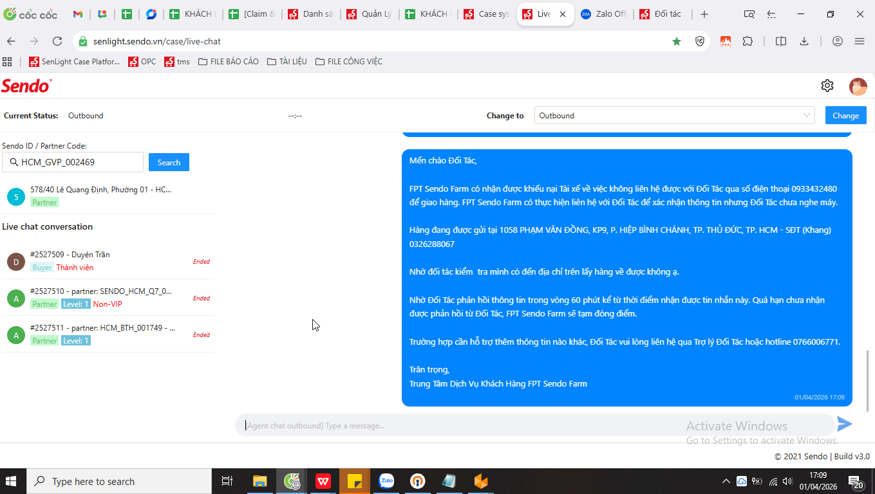Open Coc Coc logo menu
Screen dimensions: 875x494
tap(30, 14)
